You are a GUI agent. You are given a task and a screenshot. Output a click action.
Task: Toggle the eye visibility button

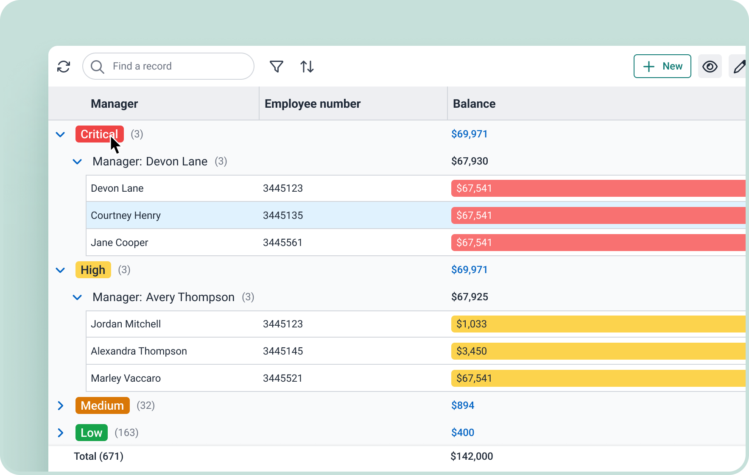[710, 67]
